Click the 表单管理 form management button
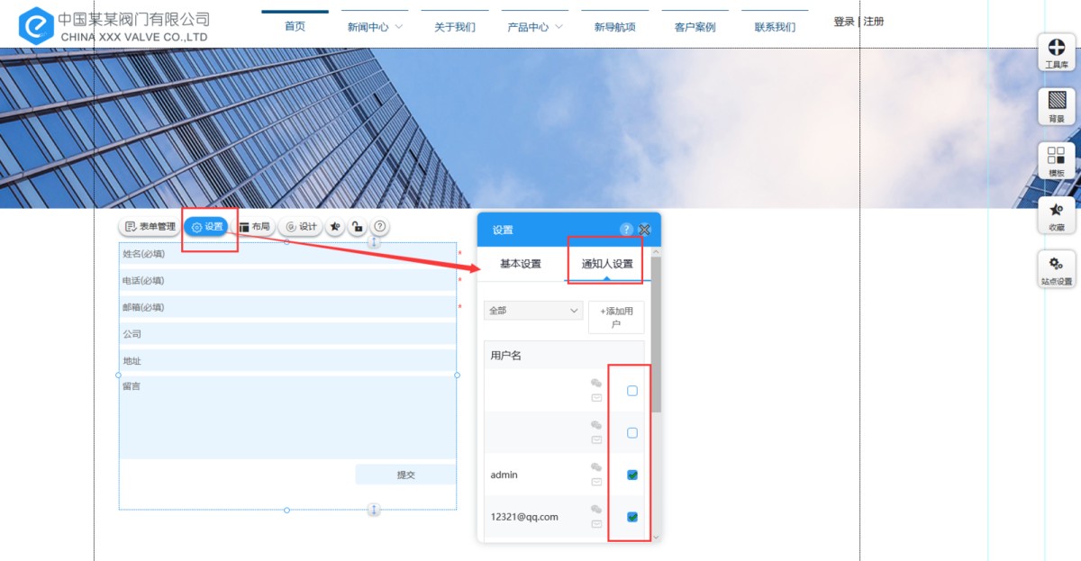The image size is (1081, 561). (150, 227)
